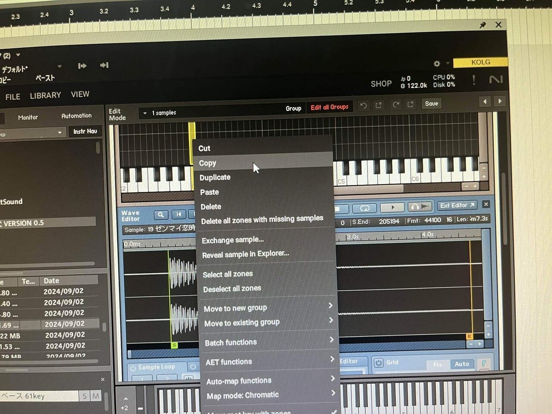Zoom out the mapping editor vertically
The height and width of the screenshot is (414, 552).
(483, 168)
